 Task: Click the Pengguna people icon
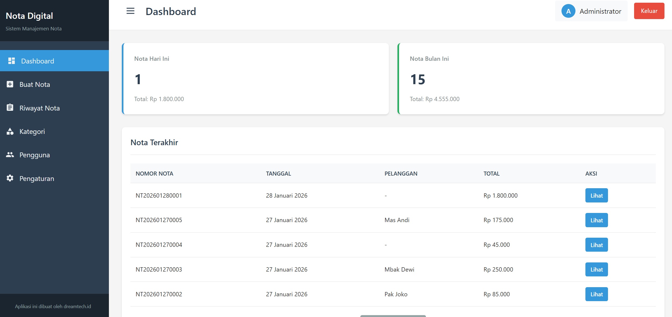click(10, 155)
